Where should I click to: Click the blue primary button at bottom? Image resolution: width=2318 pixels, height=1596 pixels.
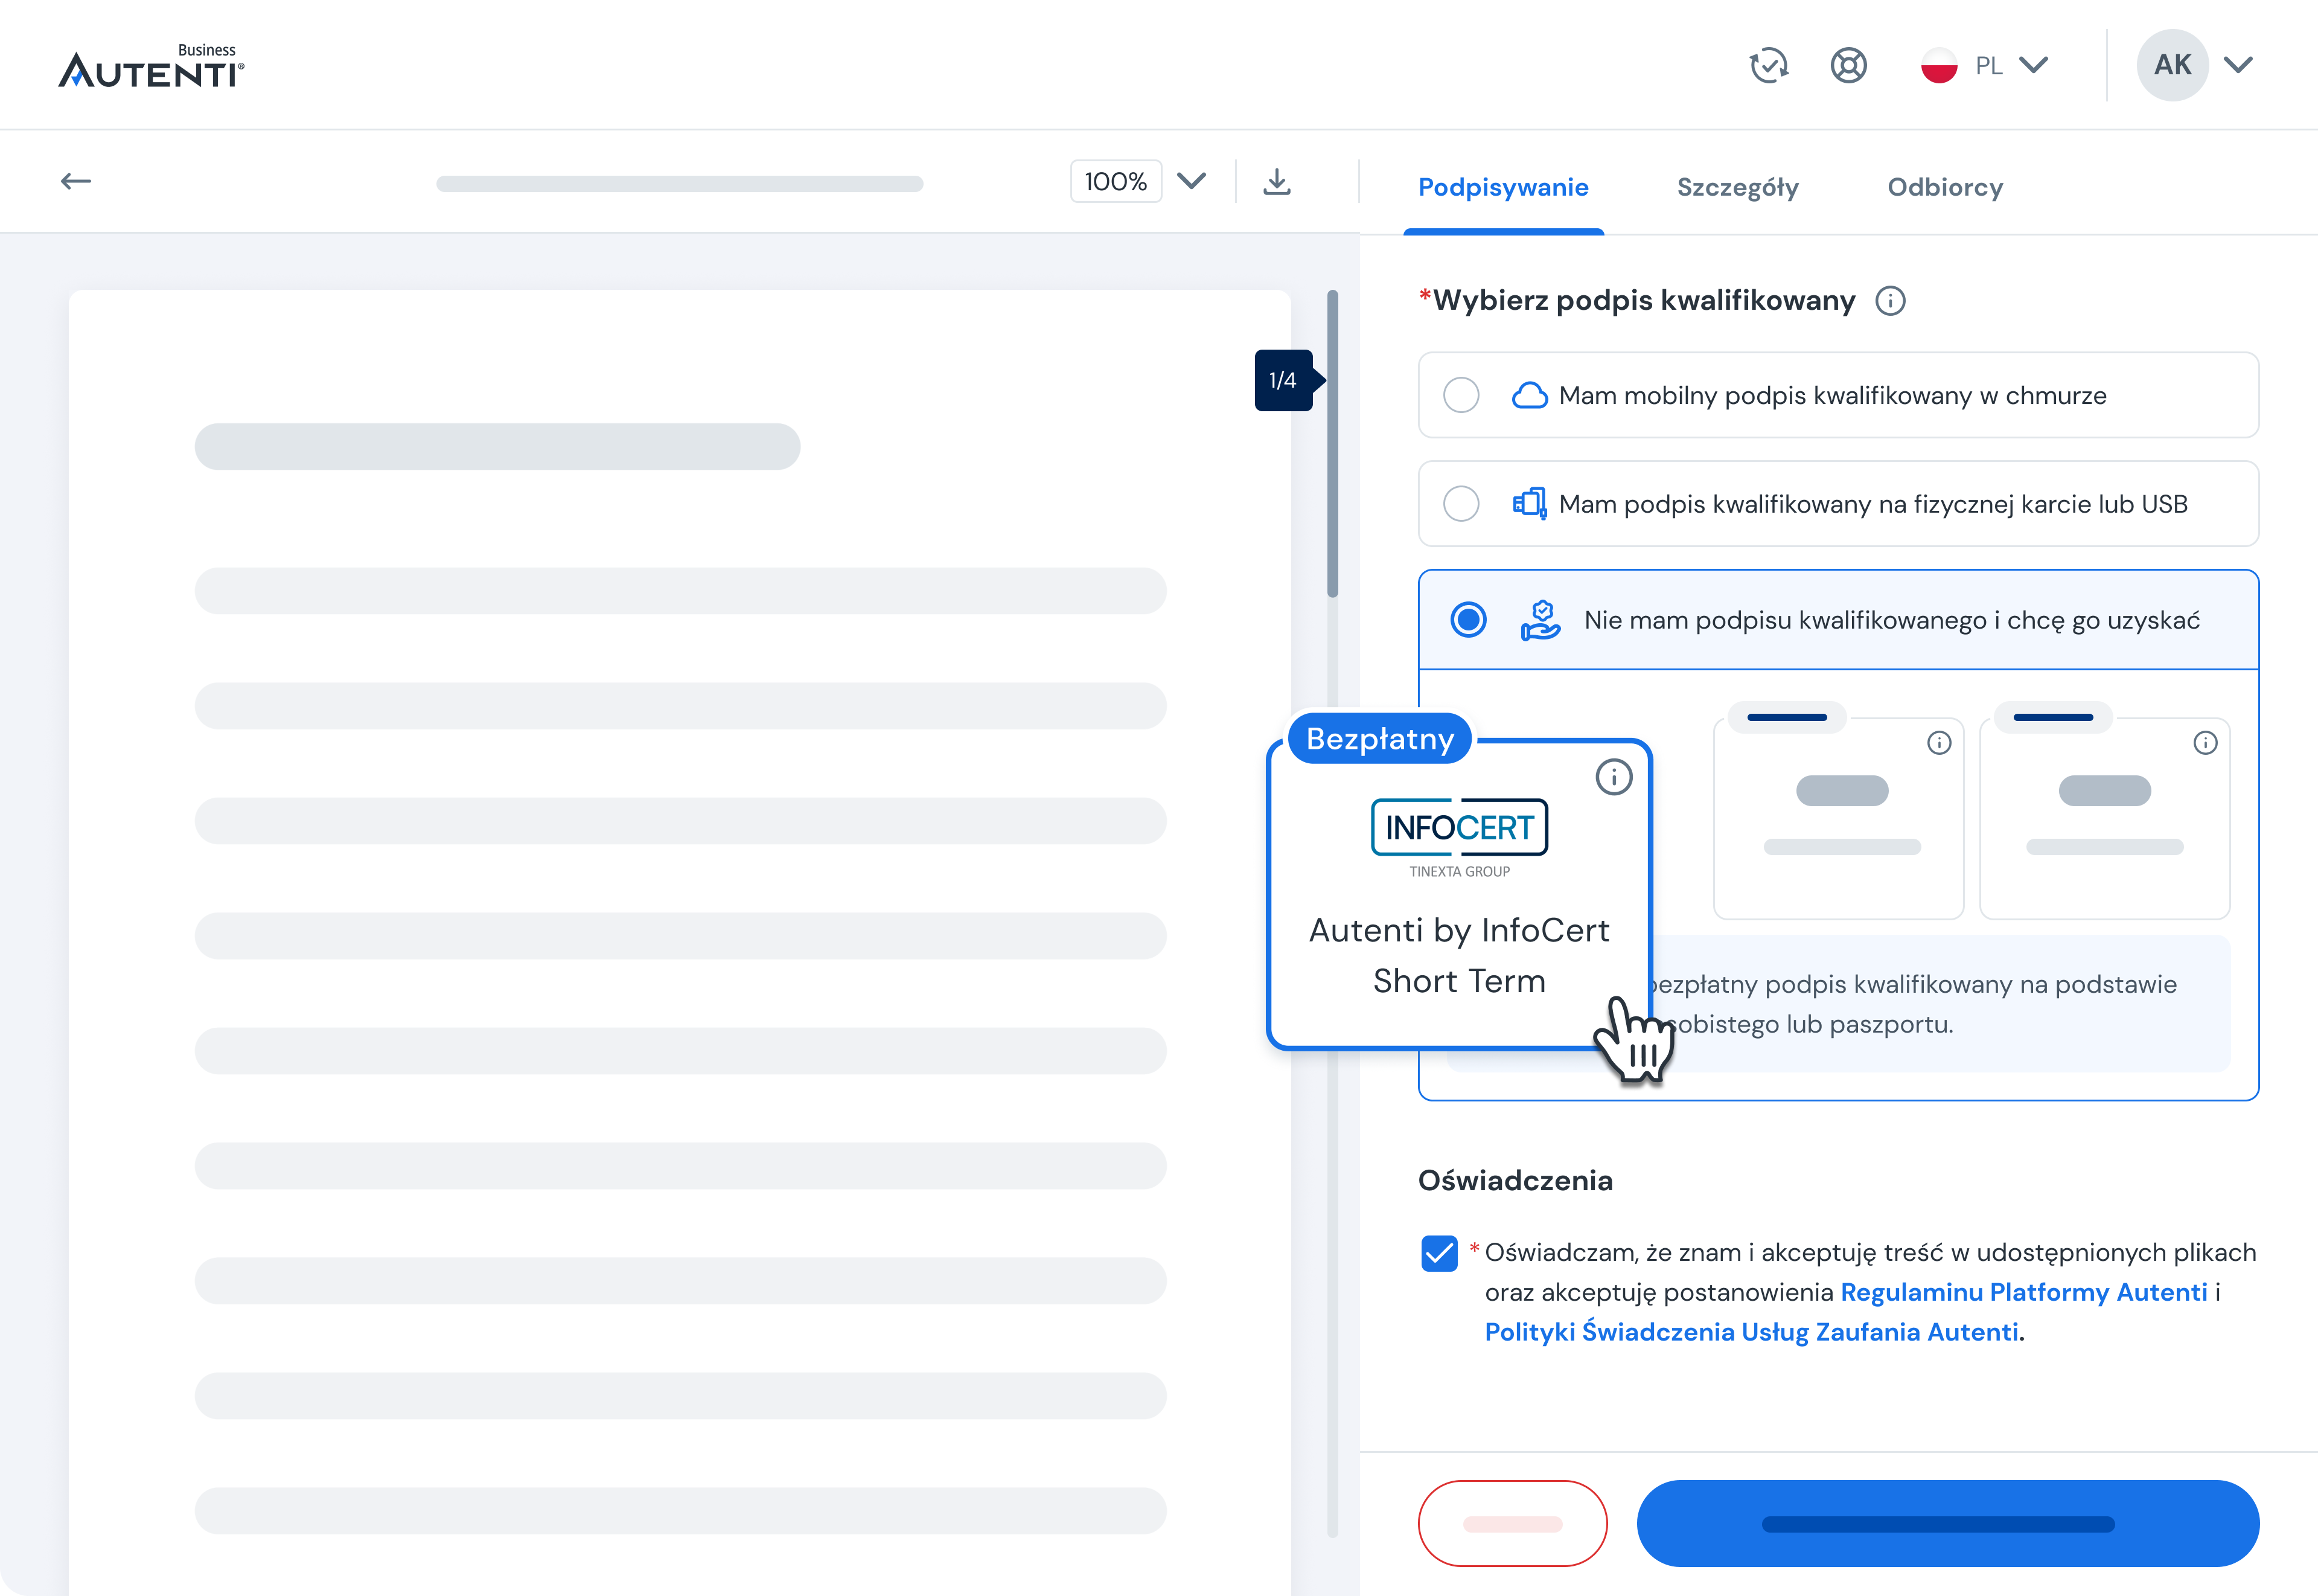coord(1946,1523)
